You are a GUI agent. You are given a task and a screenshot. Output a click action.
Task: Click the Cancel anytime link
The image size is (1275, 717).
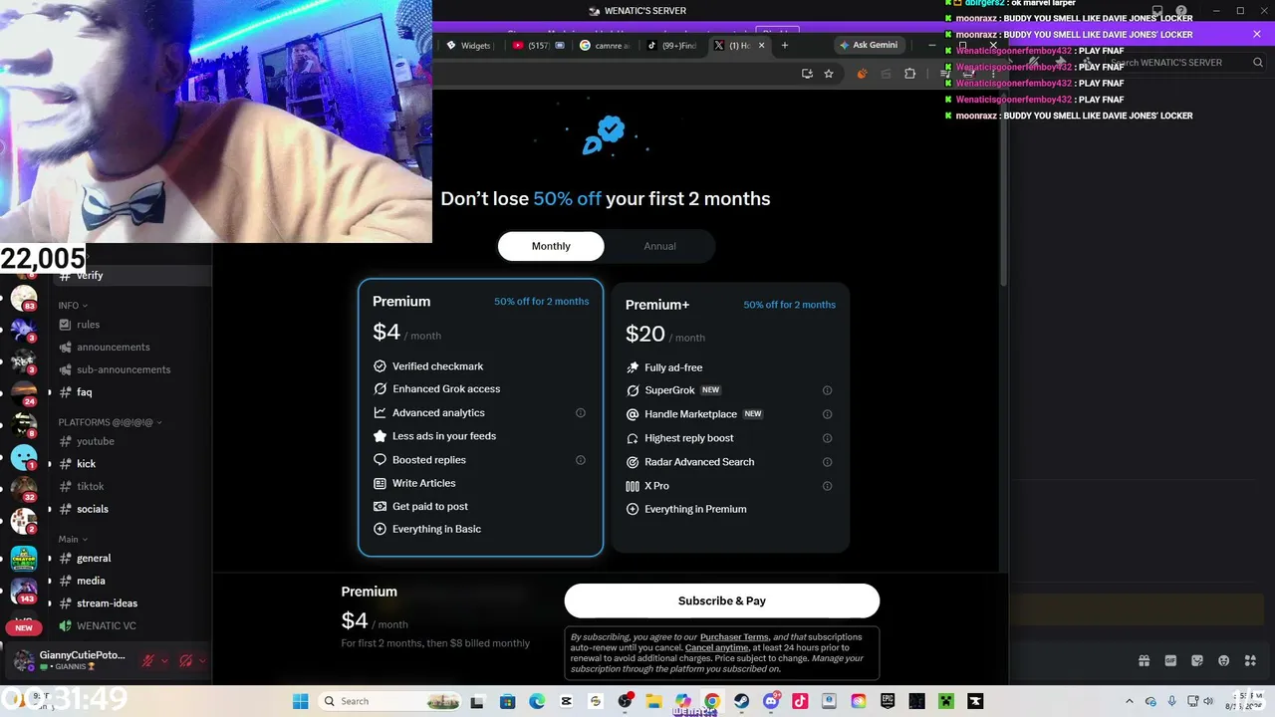coord(716,648)
